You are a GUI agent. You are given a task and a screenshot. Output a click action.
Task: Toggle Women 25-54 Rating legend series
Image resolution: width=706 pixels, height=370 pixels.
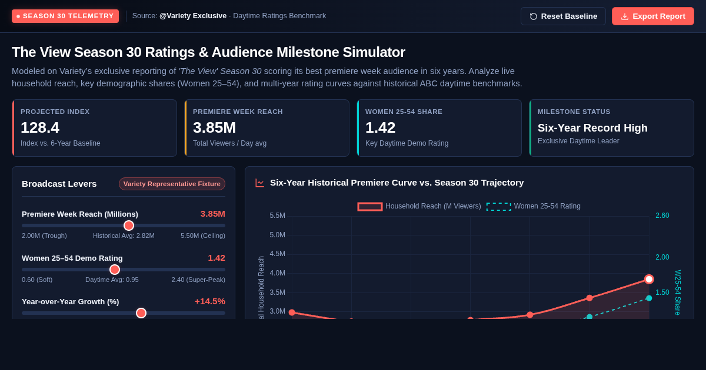(x=534, y=206)
